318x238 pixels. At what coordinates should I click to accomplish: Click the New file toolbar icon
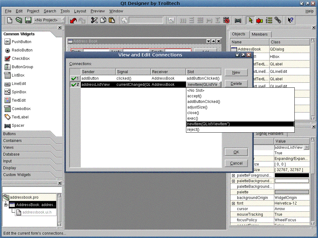10,20
